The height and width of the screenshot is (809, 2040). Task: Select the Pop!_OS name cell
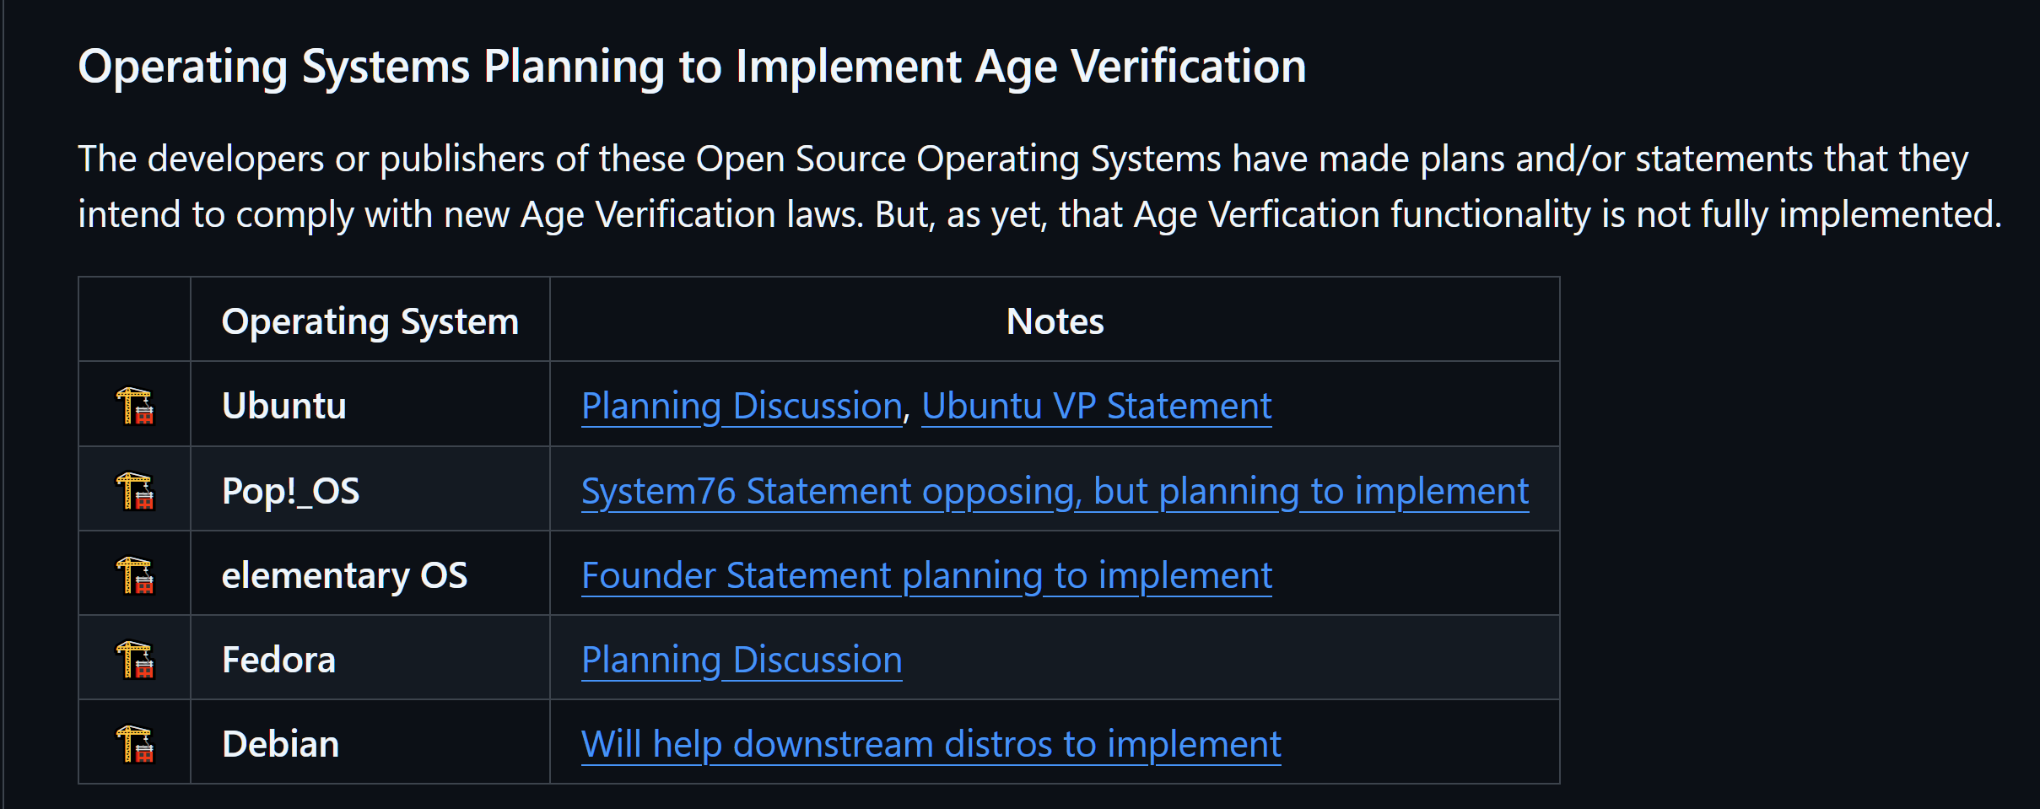[290, 491]
